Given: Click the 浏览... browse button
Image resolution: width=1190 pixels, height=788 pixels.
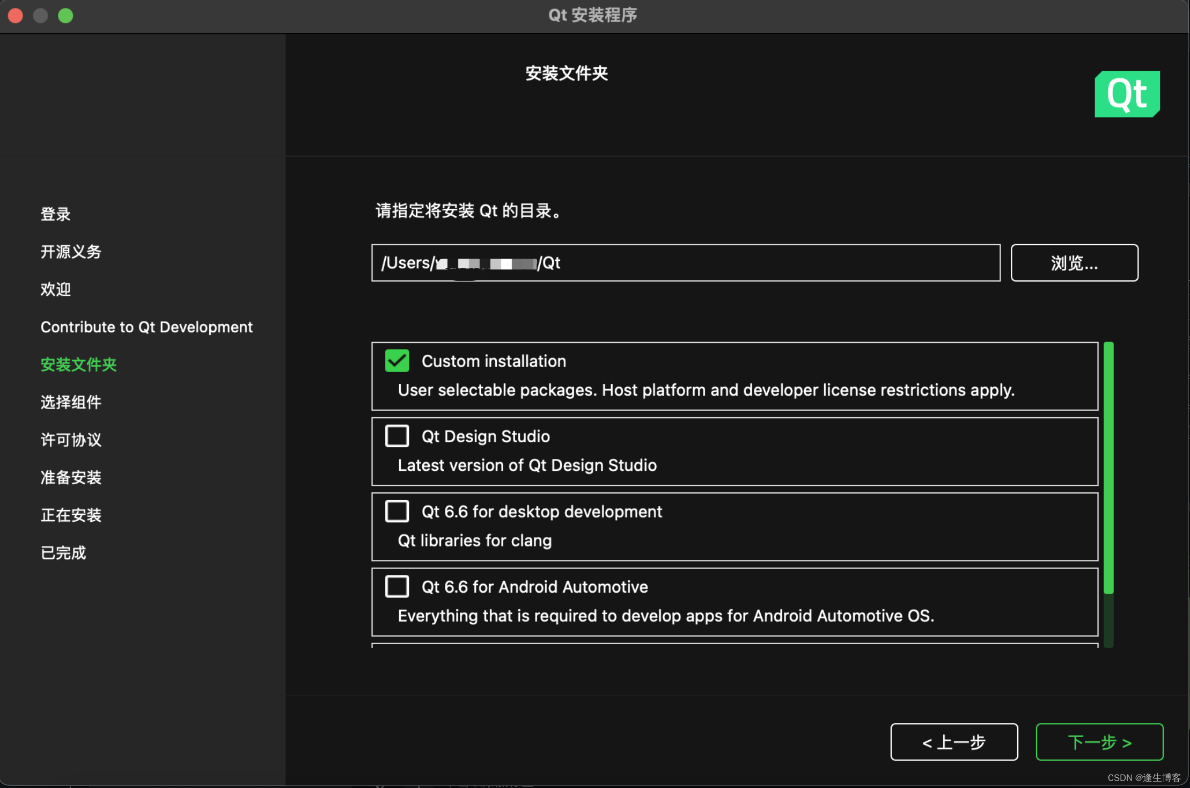Looking at the screenshot, I should (1074, 263).
